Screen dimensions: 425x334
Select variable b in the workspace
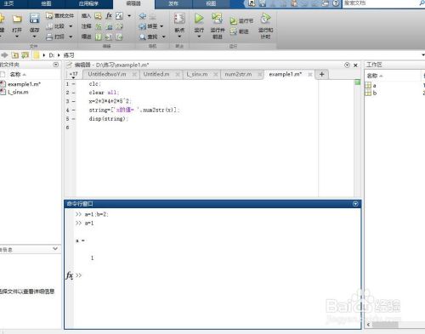tap(375, 93)
